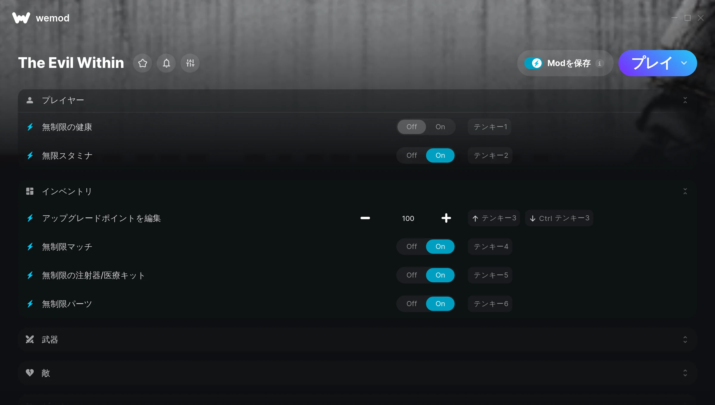715x405 pixels.
Task: Collapse the プレイヤー section
Action: click(x=685, y=100)
